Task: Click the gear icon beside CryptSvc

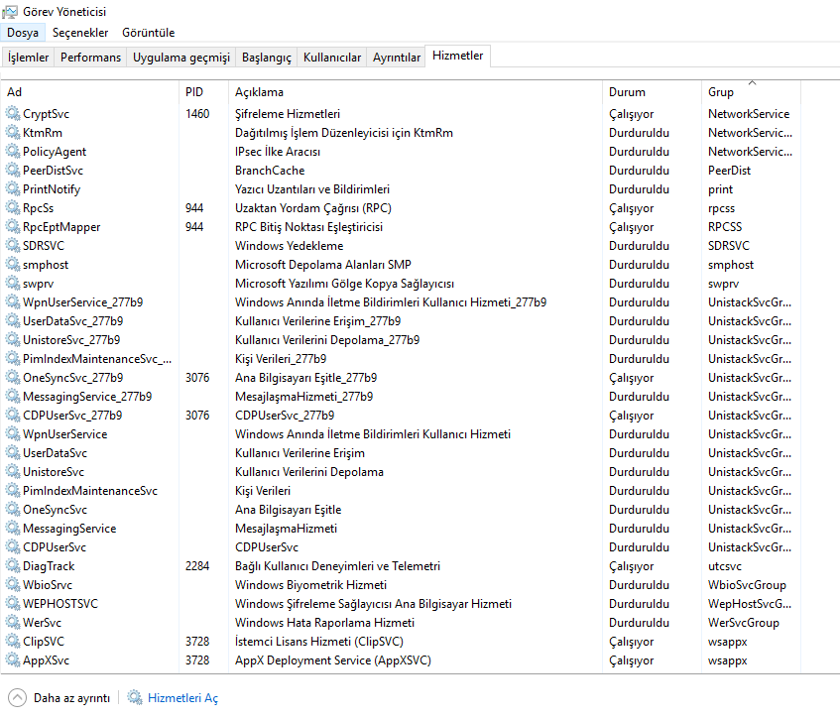Action: tap(13, 114)
